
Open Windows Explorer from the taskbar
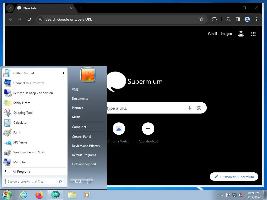tap(72, 195)
